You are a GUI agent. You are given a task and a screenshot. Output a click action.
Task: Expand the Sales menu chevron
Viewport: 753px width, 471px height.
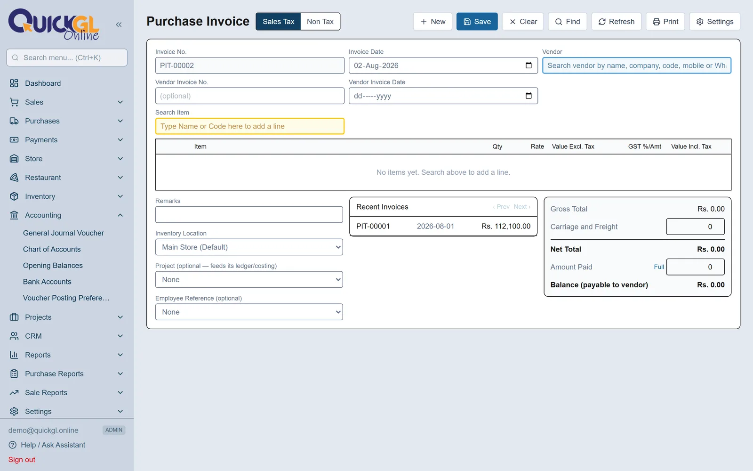(x=120, y=102)
